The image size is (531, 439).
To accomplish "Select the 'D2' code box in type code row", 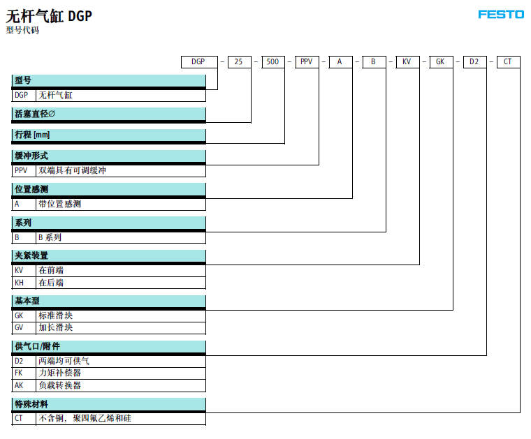I will 475,62.
